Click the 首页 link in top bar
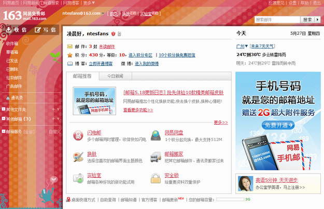 tap(114, 13)
